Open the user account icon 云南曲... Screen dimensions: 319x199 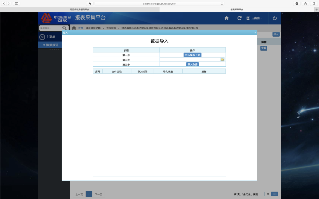coord(248,18)
